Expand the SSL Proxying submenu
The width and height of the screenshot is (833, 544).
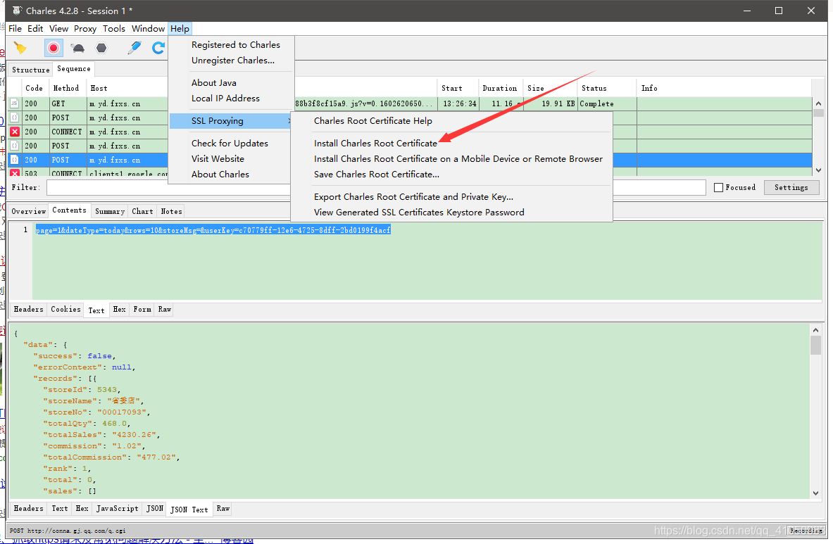tap(230, 121)
